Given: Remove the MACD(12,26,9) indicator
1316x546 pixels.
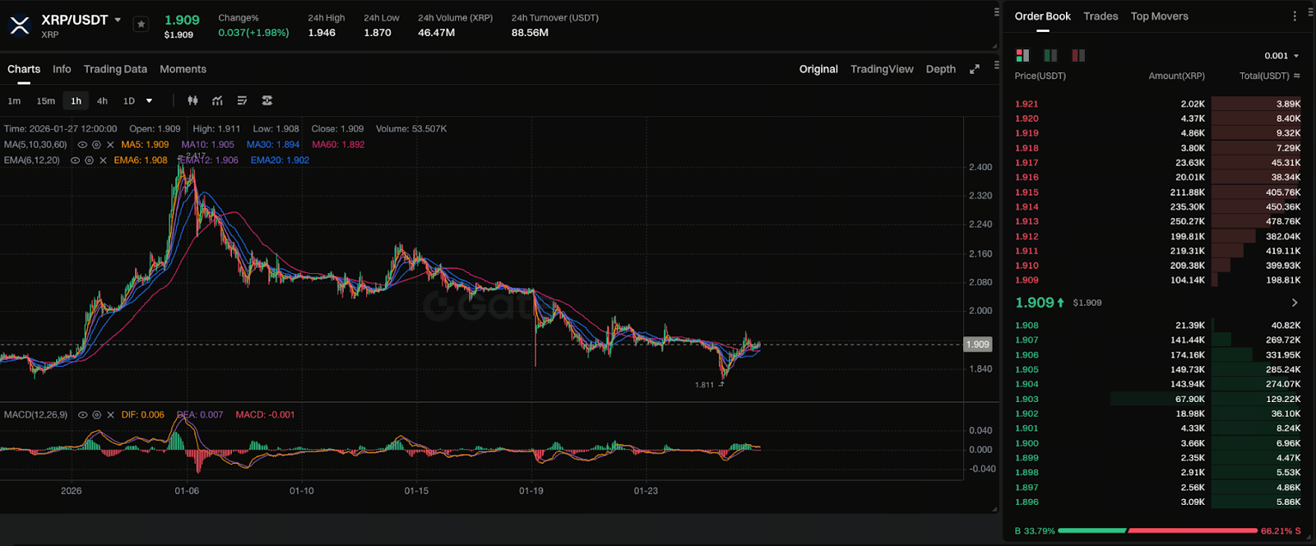Looking at the screenshot, I should pyautogui.click(x=110, y=415).
